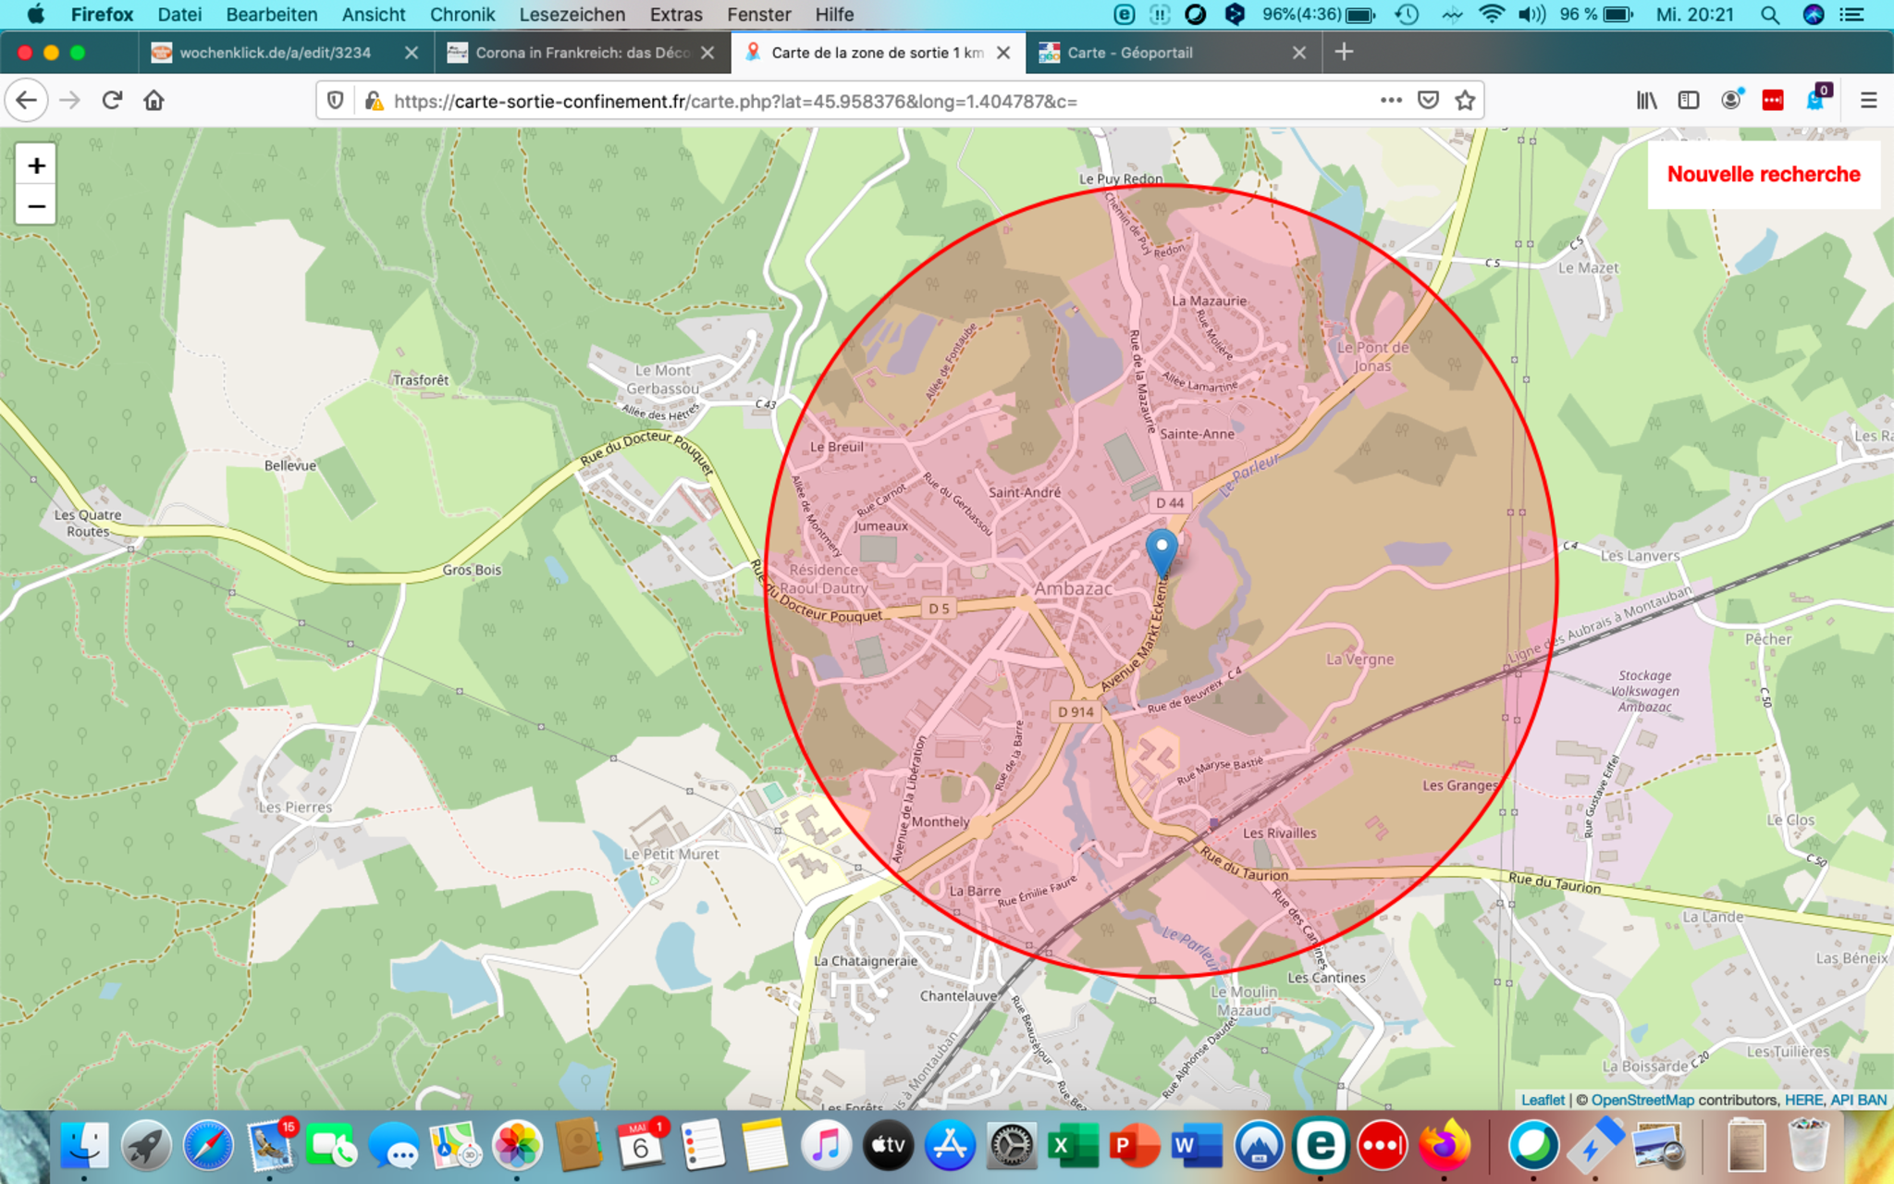Bookmark this page with the star
The height and width of the screenshot is (1184, 1894).
point(1465,101)
